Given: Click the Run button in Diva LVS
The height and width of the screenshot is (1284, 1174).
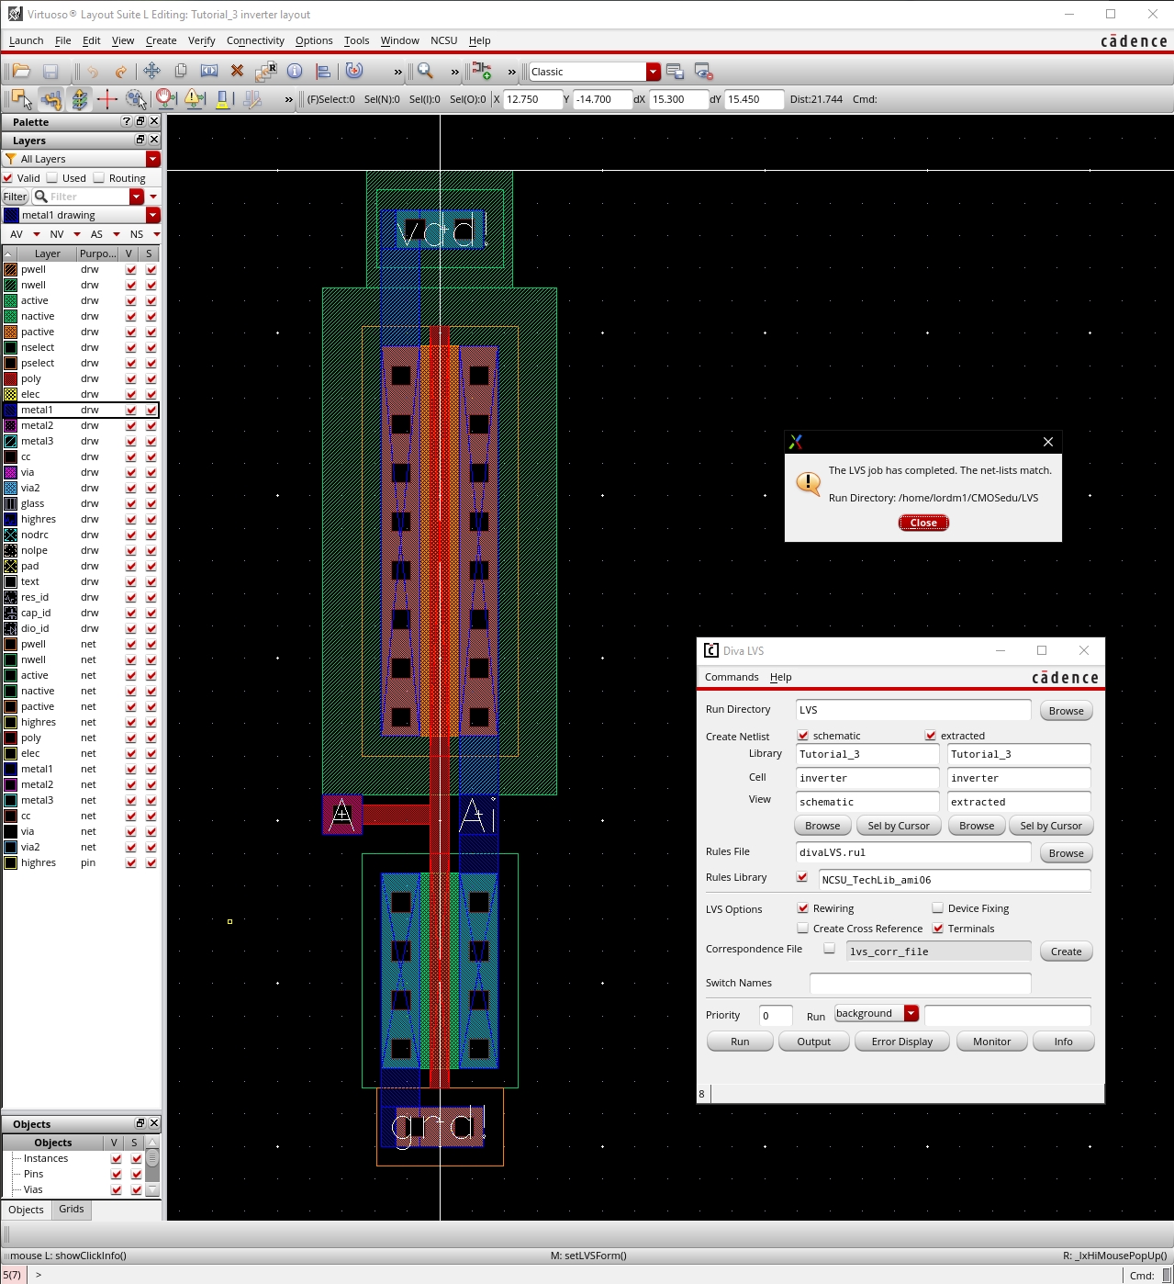Looking at the screenshot, I should (x=740, y=1042).
